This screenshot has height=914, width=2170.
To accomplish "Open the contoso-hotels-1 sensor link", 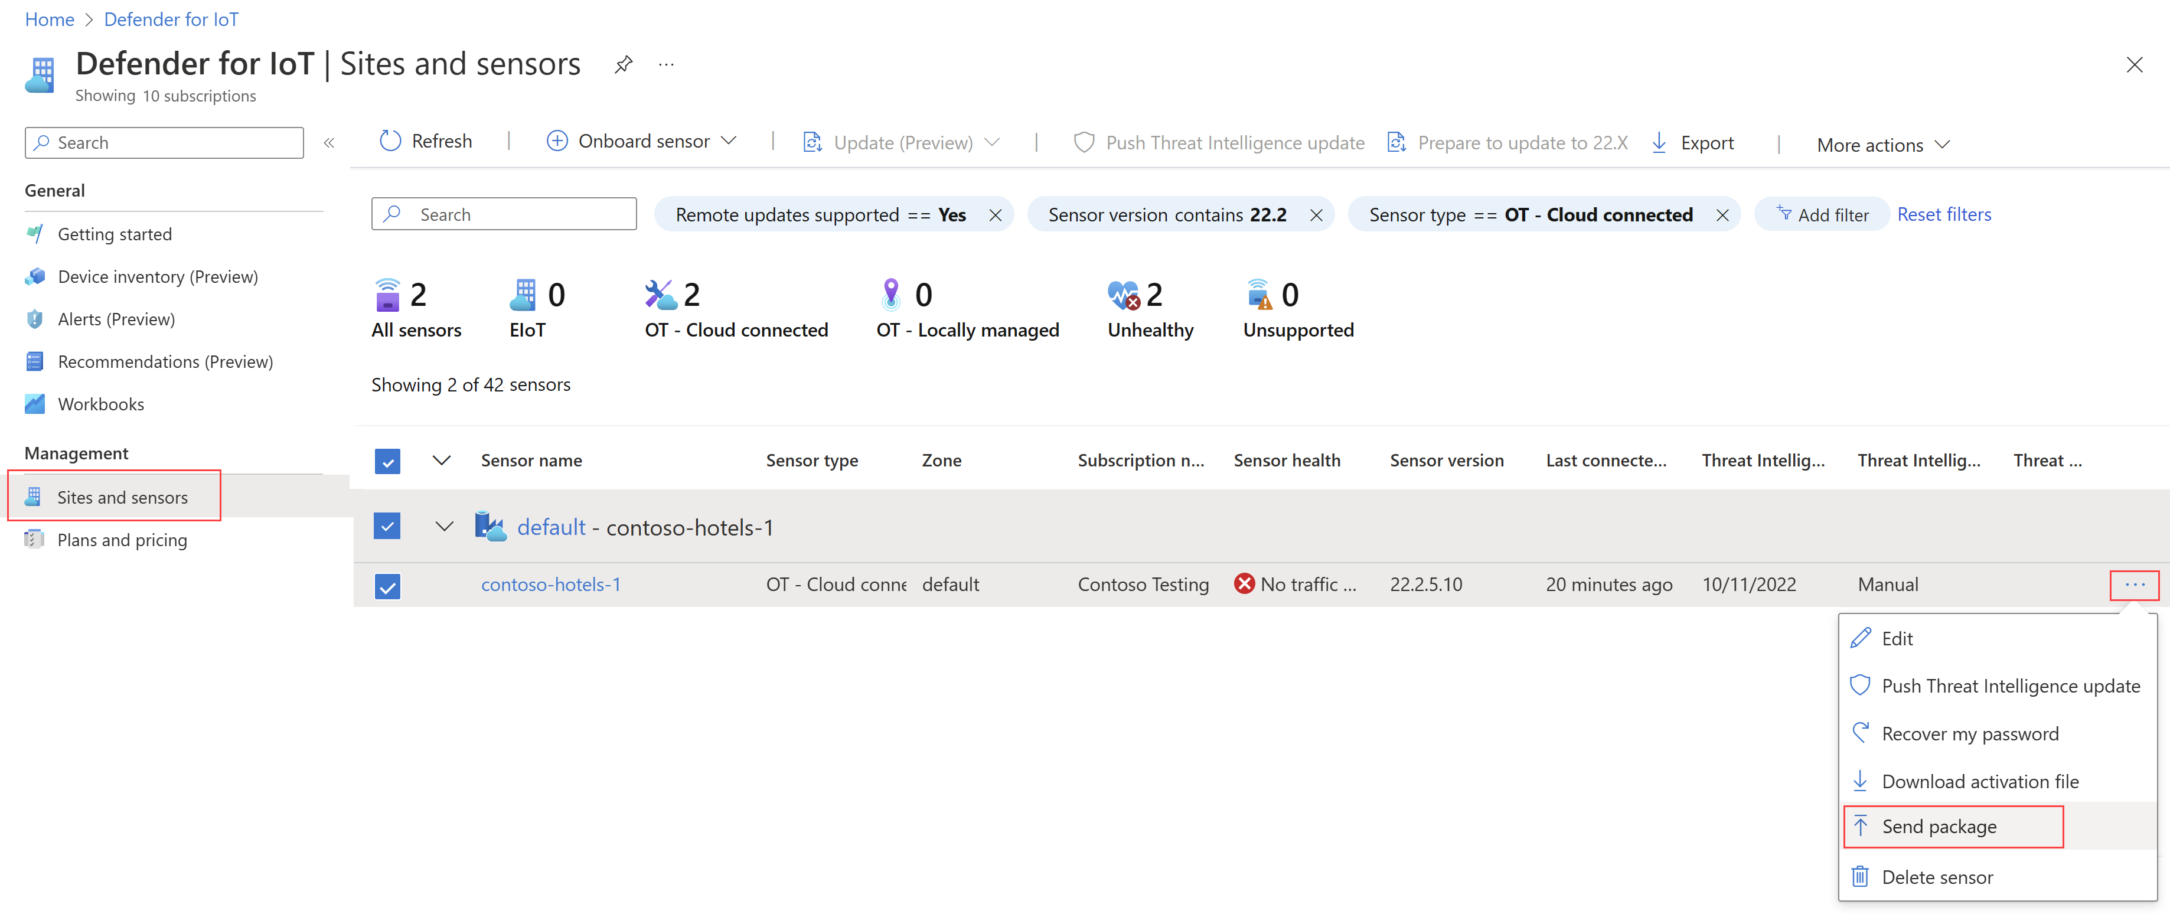I will [551, 584].
